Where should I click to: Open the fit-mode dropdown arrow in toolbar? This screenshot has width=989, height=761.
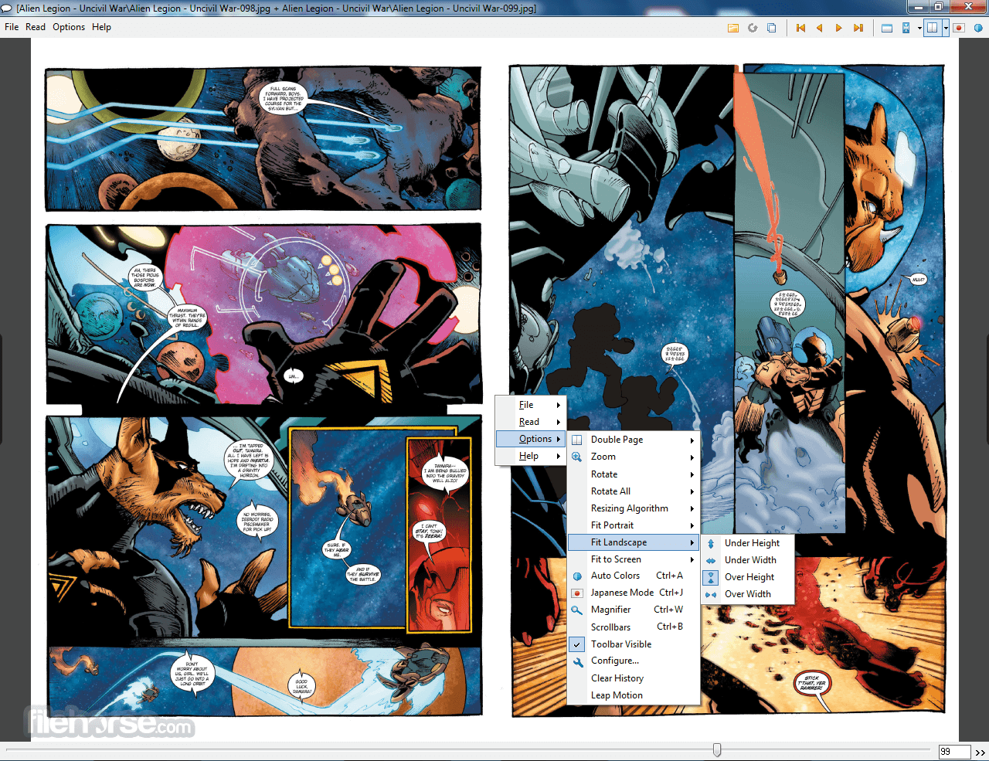[919, 28]
